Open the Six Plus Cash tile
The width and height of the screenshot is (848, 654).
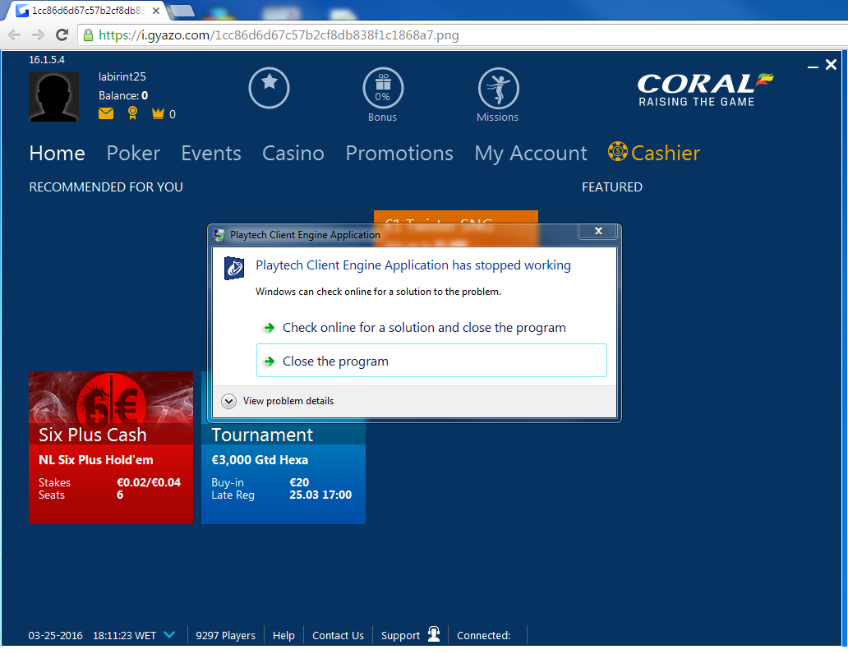(111, 447)
